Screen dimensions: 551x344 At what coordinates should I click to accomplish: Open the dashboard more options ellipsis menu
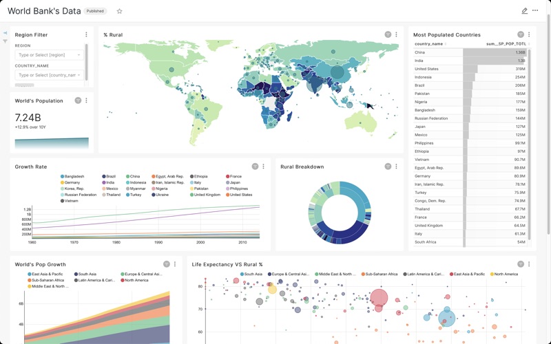[535, 10]
